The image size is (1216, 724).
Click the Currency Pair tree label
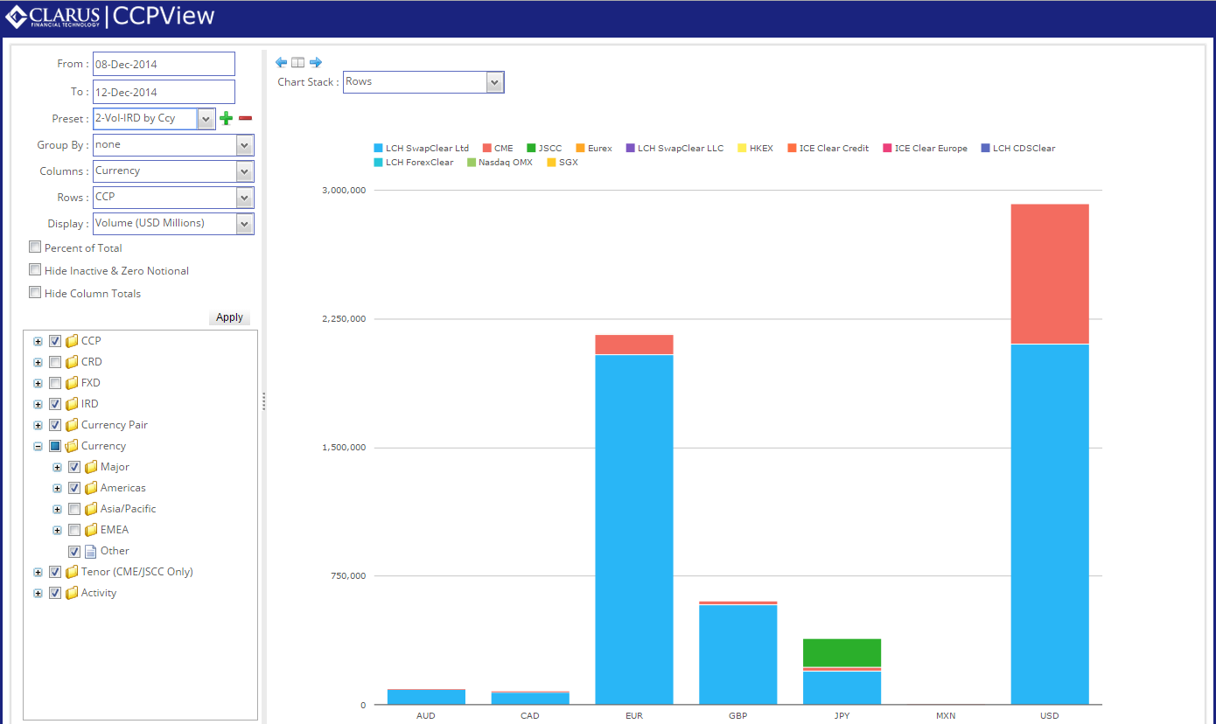coord(115,425)
